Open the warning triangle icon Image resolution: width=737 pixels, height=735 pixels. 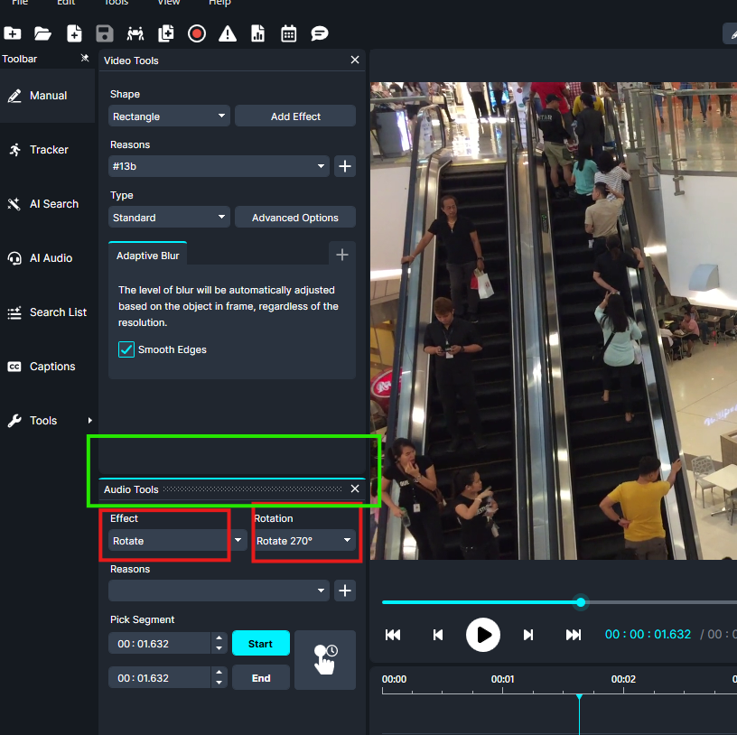point(228,33)
